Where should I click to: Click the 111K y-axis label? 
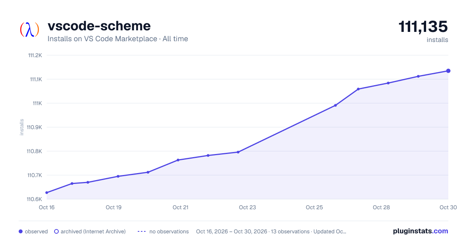click(x=37, y=103)
